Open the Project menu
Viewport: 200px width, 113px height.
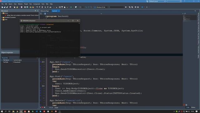(x=26, y=4)
